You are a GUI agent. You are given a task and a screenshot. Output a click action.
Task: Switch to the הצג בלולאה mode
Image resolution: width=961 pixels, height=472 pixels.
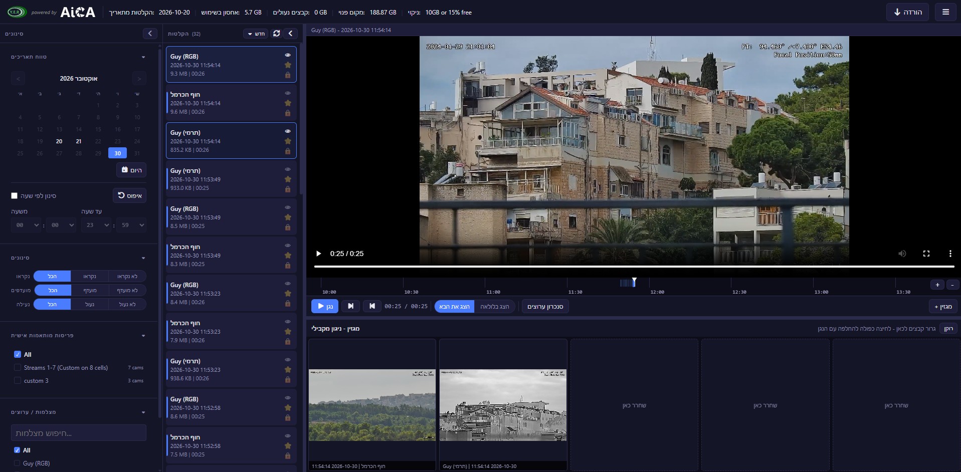point(494,307)
